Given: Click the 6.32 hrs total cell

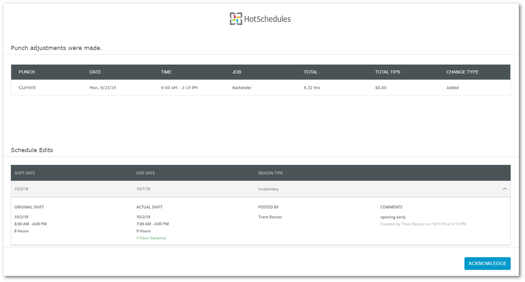Looking at the screenshot, I should (x=312, y=88).
